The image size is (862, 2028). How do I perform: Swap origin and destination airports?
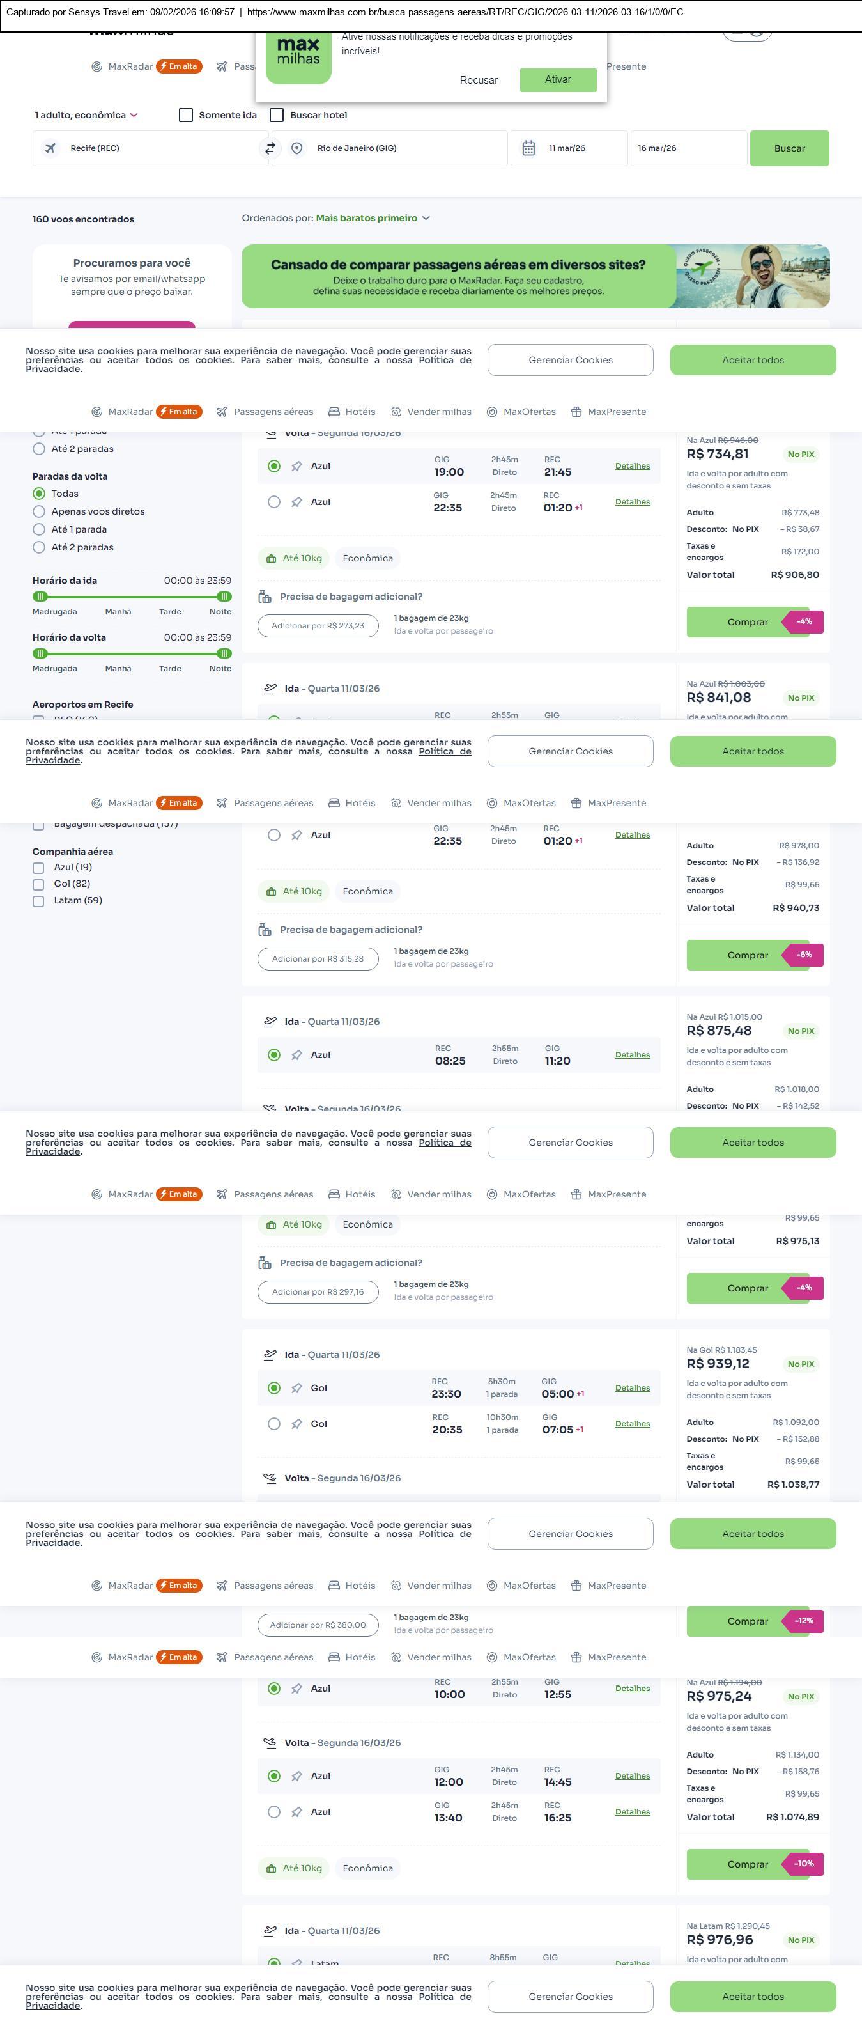(x=270, y=148)
